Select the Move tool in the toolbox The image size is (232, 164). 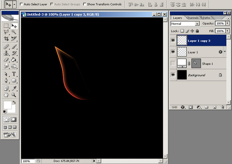(14, 26)
